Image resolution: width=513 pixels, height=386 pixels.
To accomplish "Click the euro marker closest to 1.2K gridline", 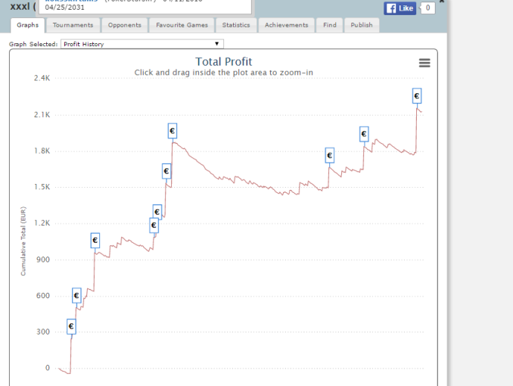I will coord(154,225).
